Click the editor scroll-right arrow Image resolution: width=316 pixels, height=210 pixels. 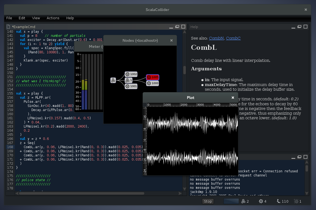180,193
